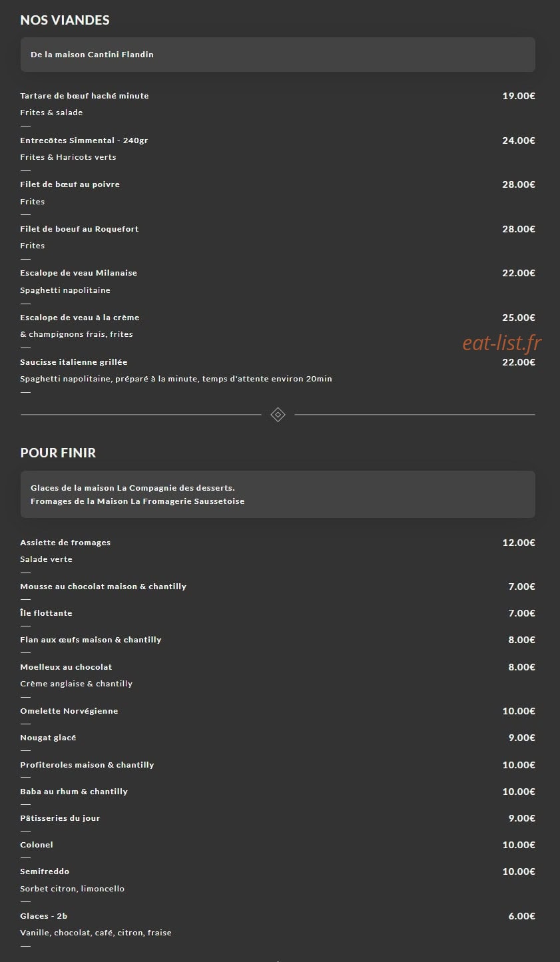This screenshot has width=560, height=962.
Task: Click the diamond divider icon between sections
Action: coord(278,415)
